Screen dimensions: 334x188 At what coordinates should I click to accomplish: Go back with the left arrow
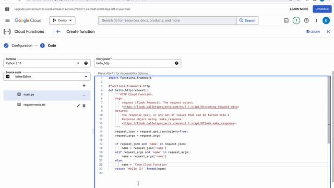(x=58, y=31)
